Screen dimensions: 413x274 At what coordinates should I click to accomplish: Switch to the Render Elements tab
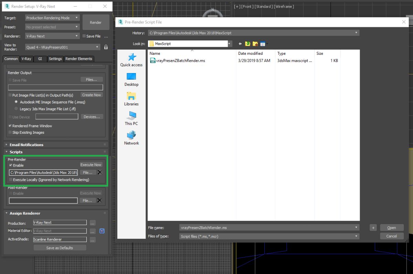tap(79, 59)
